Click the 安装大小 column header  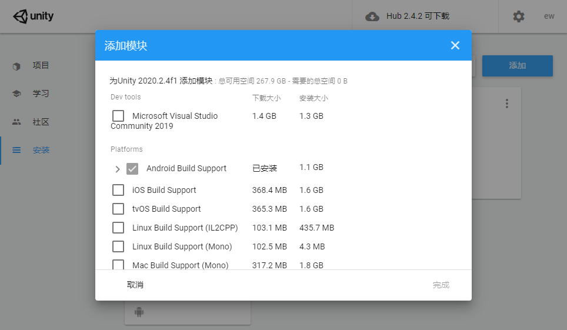313,98
